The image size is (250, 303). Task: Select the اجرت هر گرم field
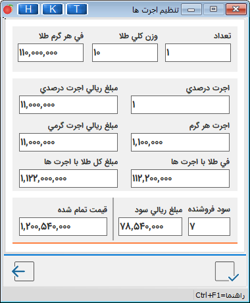tap(180, 142)
